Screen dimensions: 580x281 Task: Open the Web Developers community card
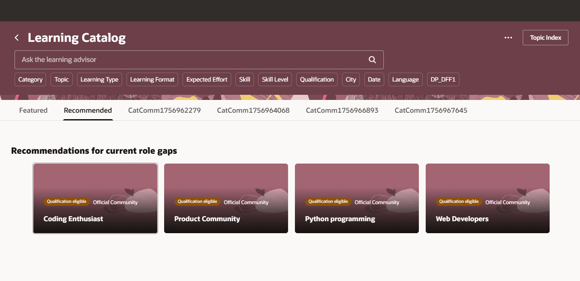pos(487,198)
